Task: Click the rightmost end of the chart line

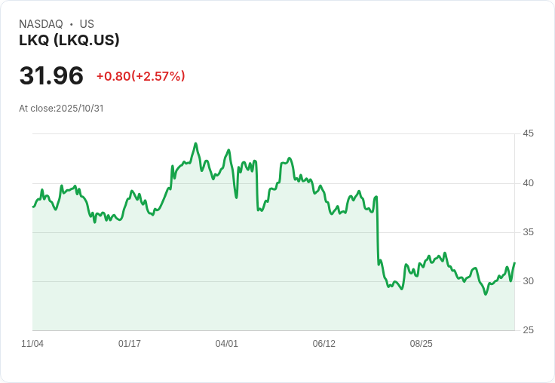Action: pos(514,263)
